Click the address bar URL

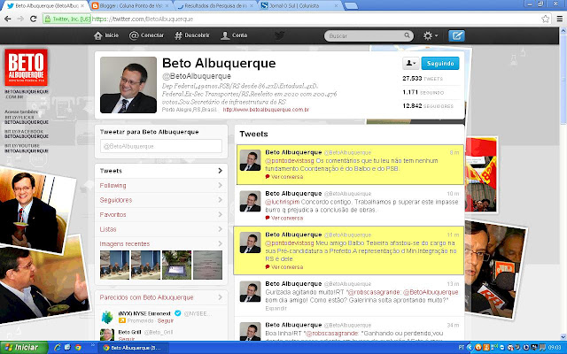click(x=142, y=19)
